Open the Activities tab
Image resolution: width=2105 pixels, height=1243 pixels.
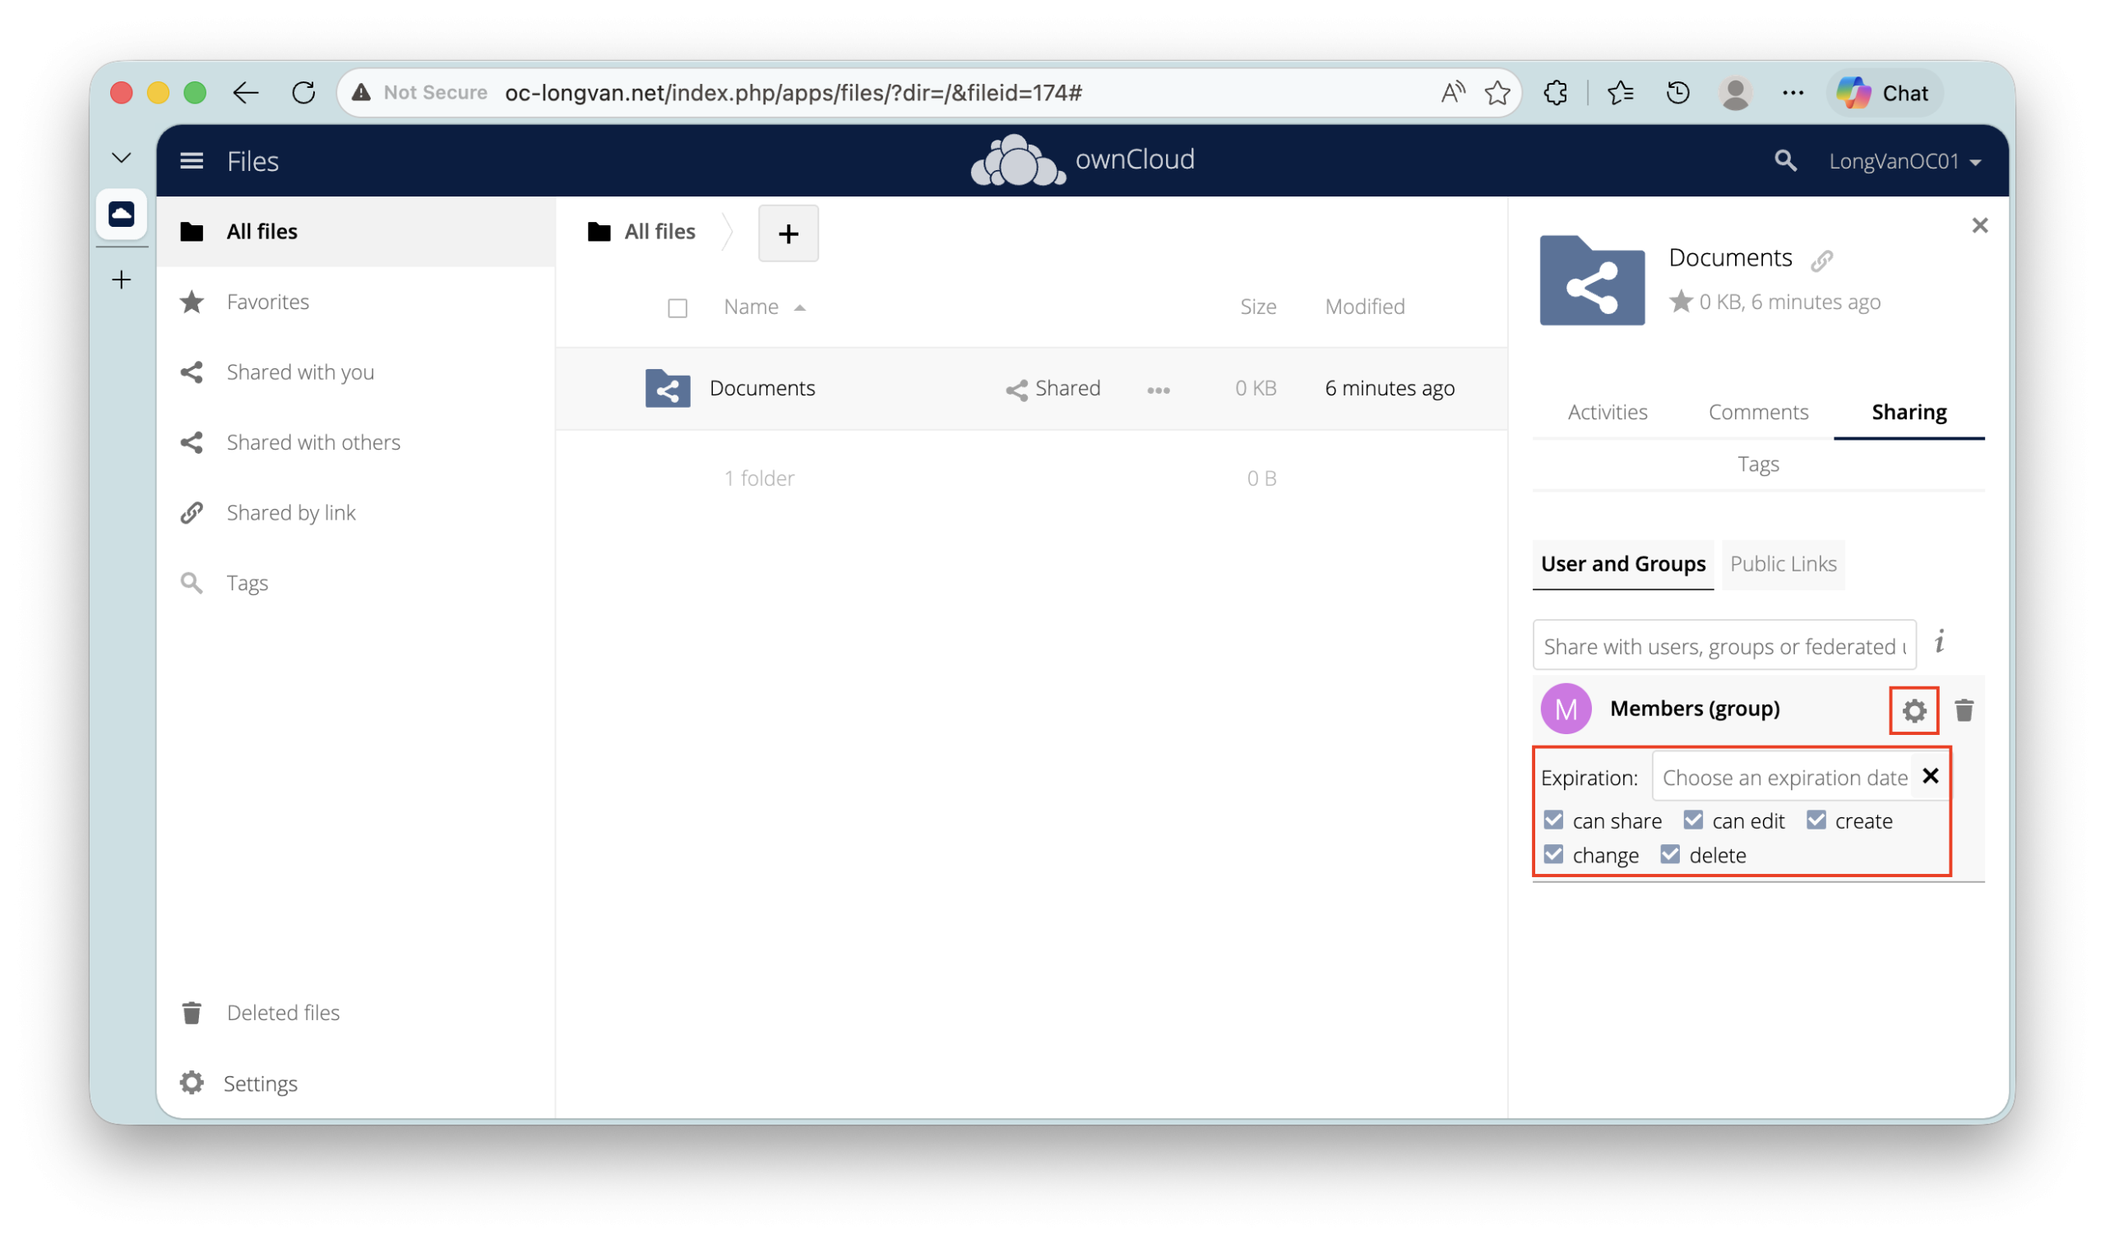(x=1607, y=412)
